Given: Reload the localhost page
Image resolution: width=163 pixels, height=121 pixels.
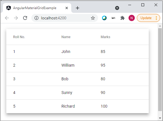Looking at the screenshot, I should [x=25, y=18].
